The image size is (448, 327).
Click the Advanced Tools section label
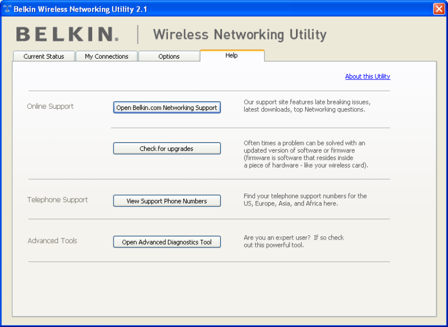click(52, 241)
